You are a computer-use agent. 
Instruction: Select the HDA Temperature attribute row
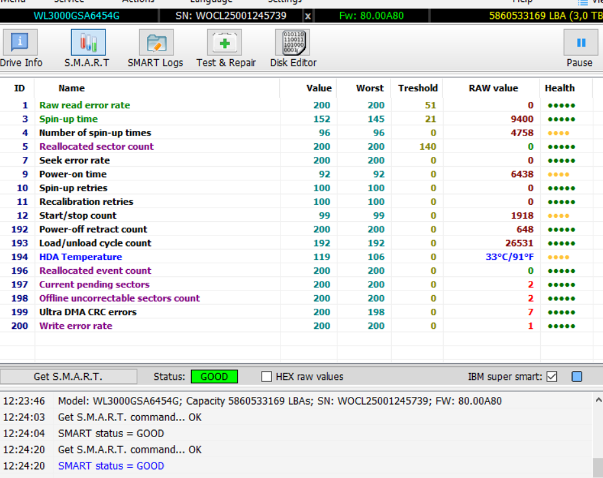(80, 257)
